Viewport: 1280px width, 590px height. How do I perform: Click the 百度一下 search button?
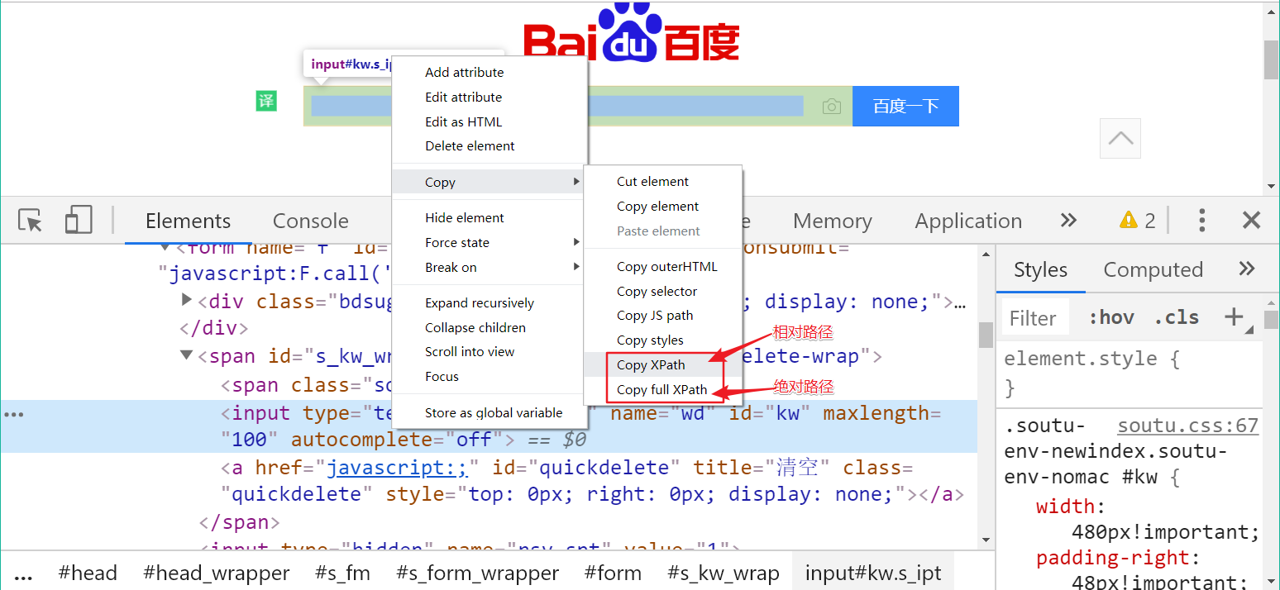click(905, 106)
